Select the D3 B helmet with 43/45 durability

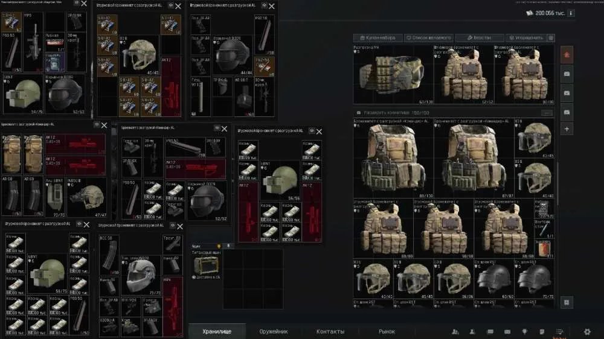click(x=534, y=139)
